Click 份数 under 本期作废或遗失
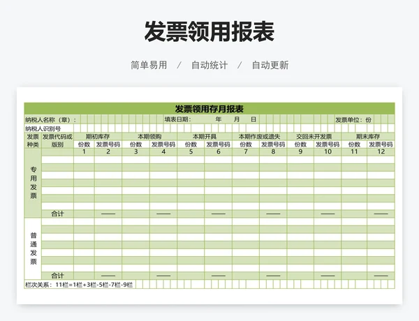Screen dimensions: 419x321 (246, 144)
